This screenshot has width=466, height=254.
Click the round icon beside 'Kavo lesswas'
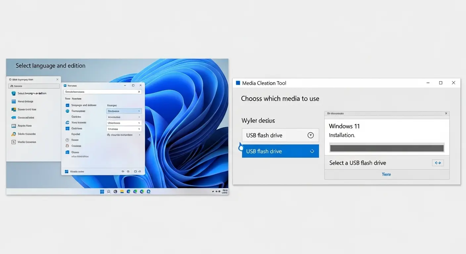tap(68, 123)
